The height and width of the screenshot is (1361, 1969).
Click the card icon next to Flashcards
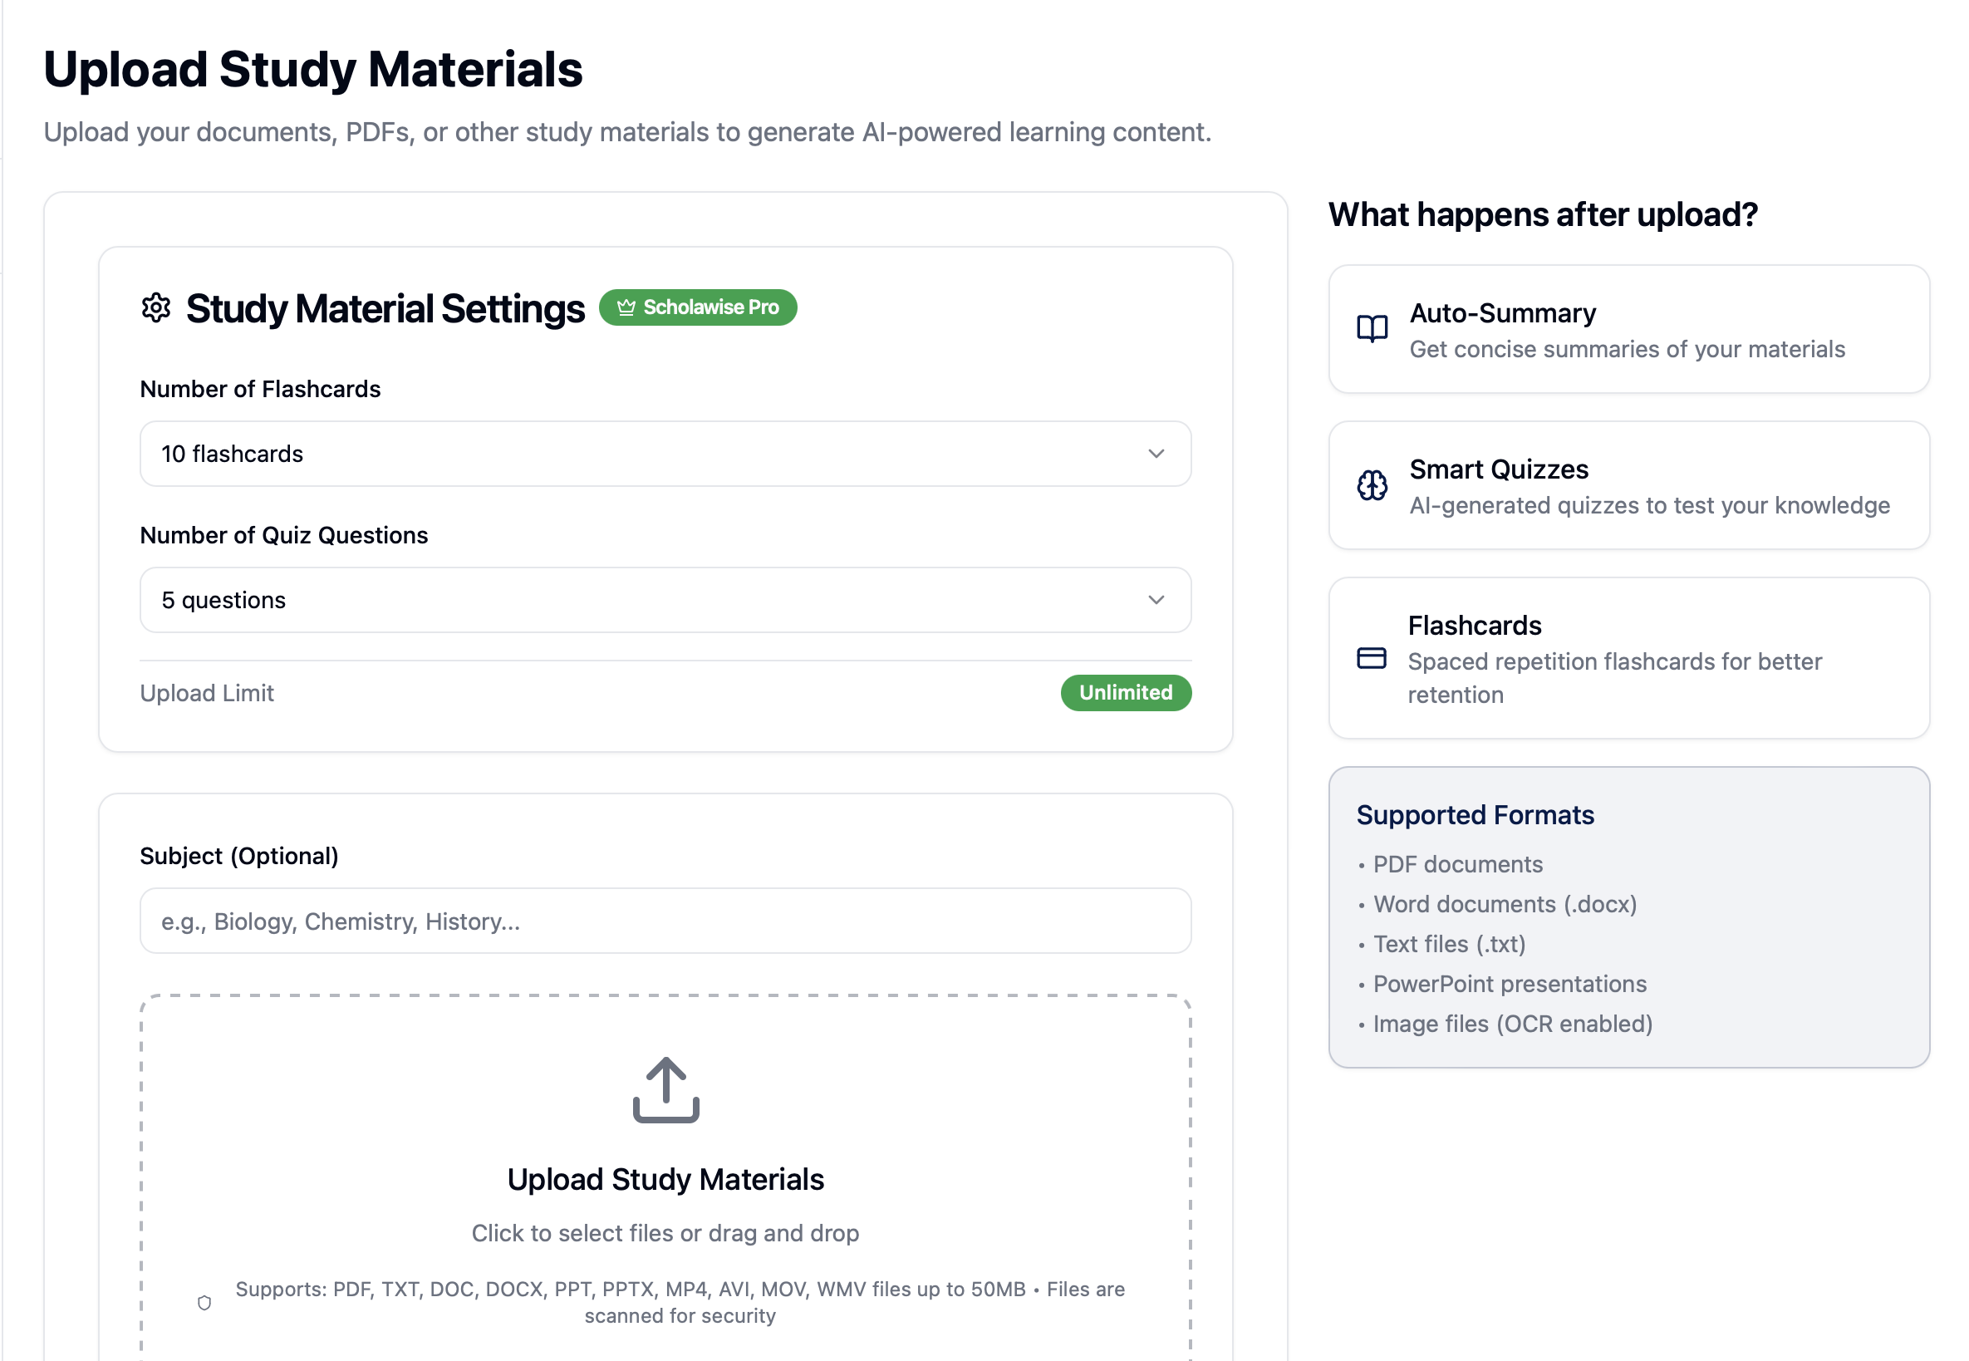click(1372, 658)
